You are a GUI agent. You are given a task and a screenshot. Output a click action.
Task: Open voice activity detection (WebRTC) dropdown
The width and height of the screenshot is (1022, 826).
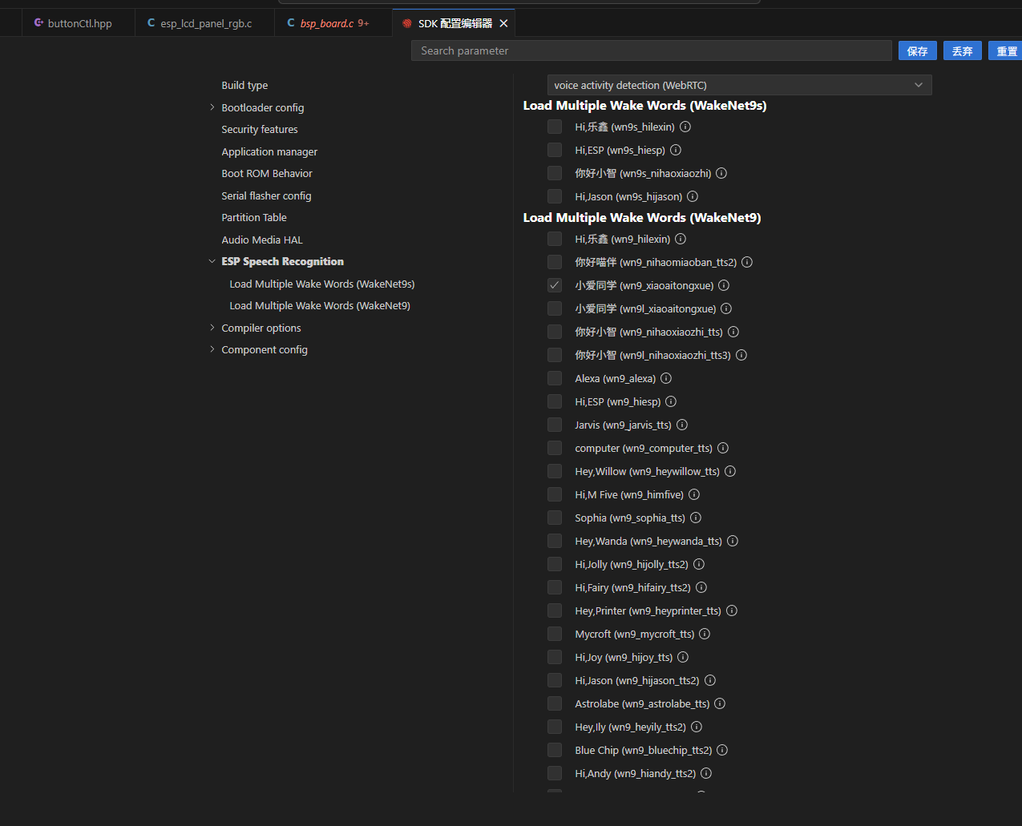(x=739, y=85)
